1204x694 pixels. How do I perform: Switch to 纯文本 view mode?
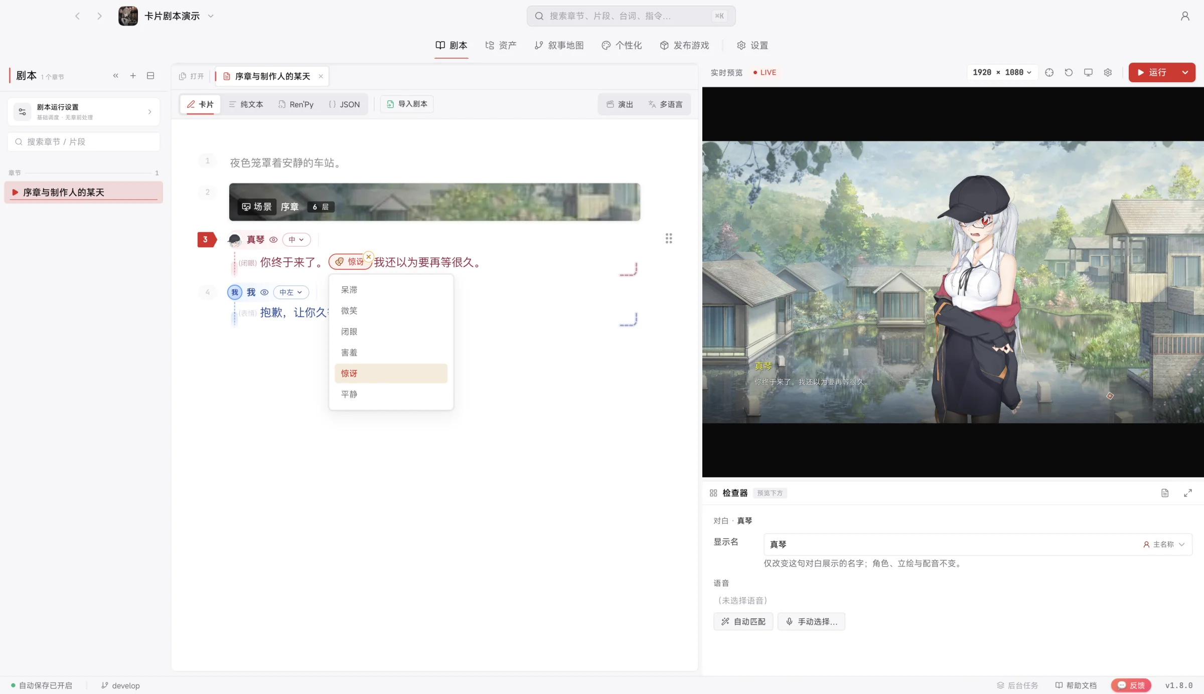pos(246,104)
